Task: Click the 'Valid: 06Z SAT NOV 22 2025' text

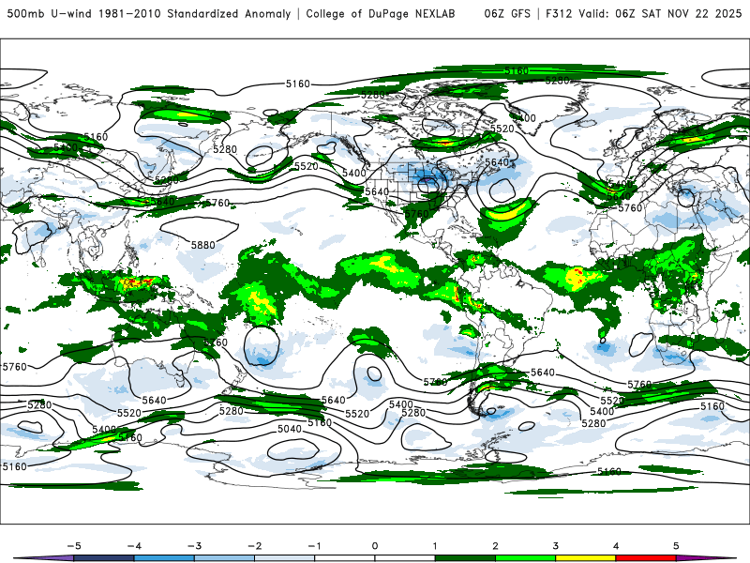Action: pos(660,13)
